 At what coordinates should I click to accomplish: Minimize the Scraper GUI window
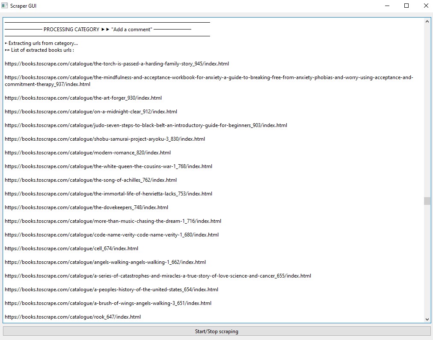[387, 6]
